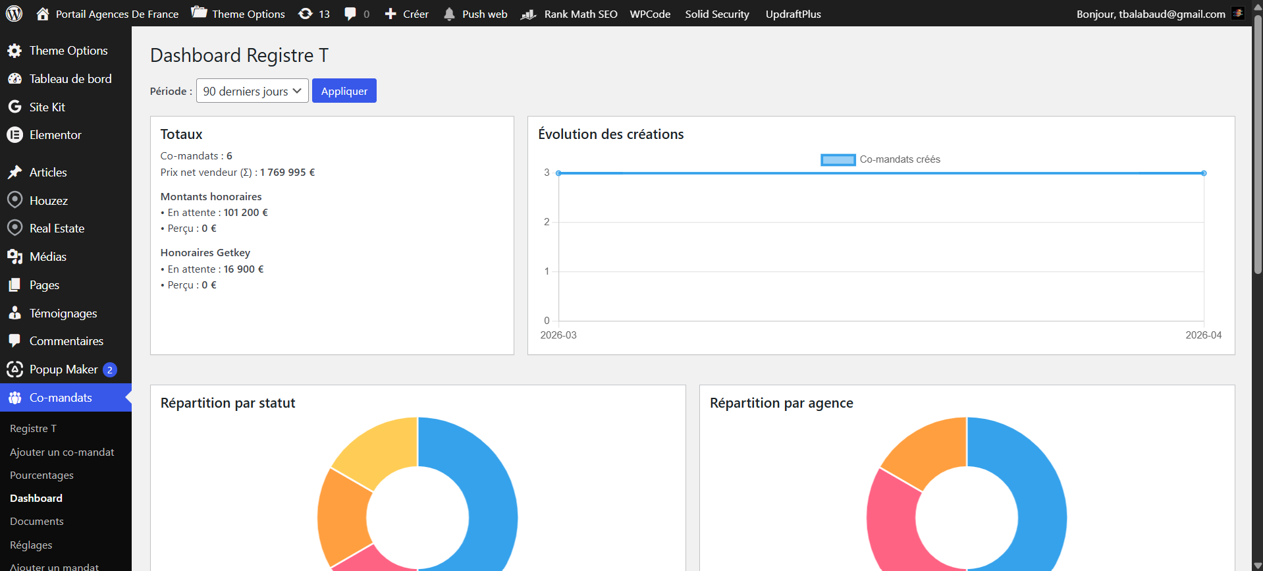
Task: Open Real Estate menu item
Action: pyautogui.click(x=66, y=229)
